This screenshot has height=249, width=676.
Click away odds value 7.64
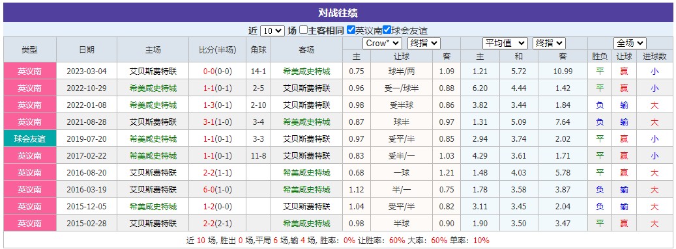[563, 122]
